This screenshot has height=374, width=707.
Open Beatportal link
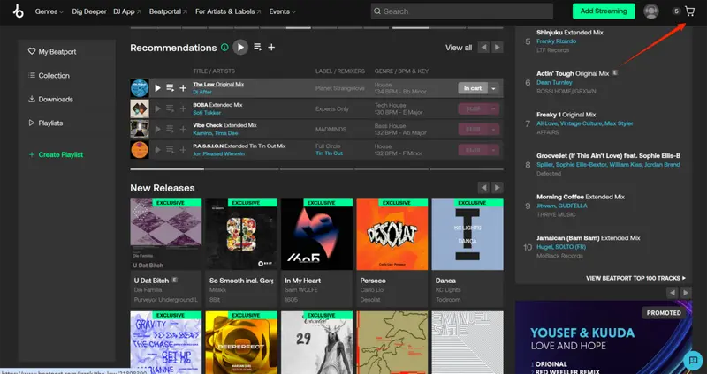[x=168, y=11]
